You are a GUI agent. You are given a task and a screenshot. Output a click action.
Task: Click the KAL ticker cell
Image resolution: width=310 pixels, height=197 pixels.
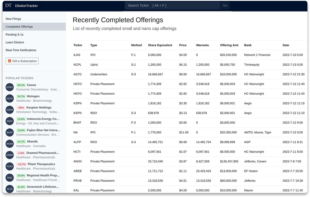tap(76, 190)
